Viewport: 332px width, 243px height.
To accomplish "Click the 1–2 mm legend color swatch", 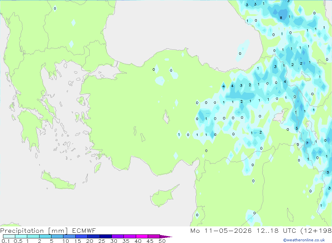I will pyautogui.click(x=33, y=236).
